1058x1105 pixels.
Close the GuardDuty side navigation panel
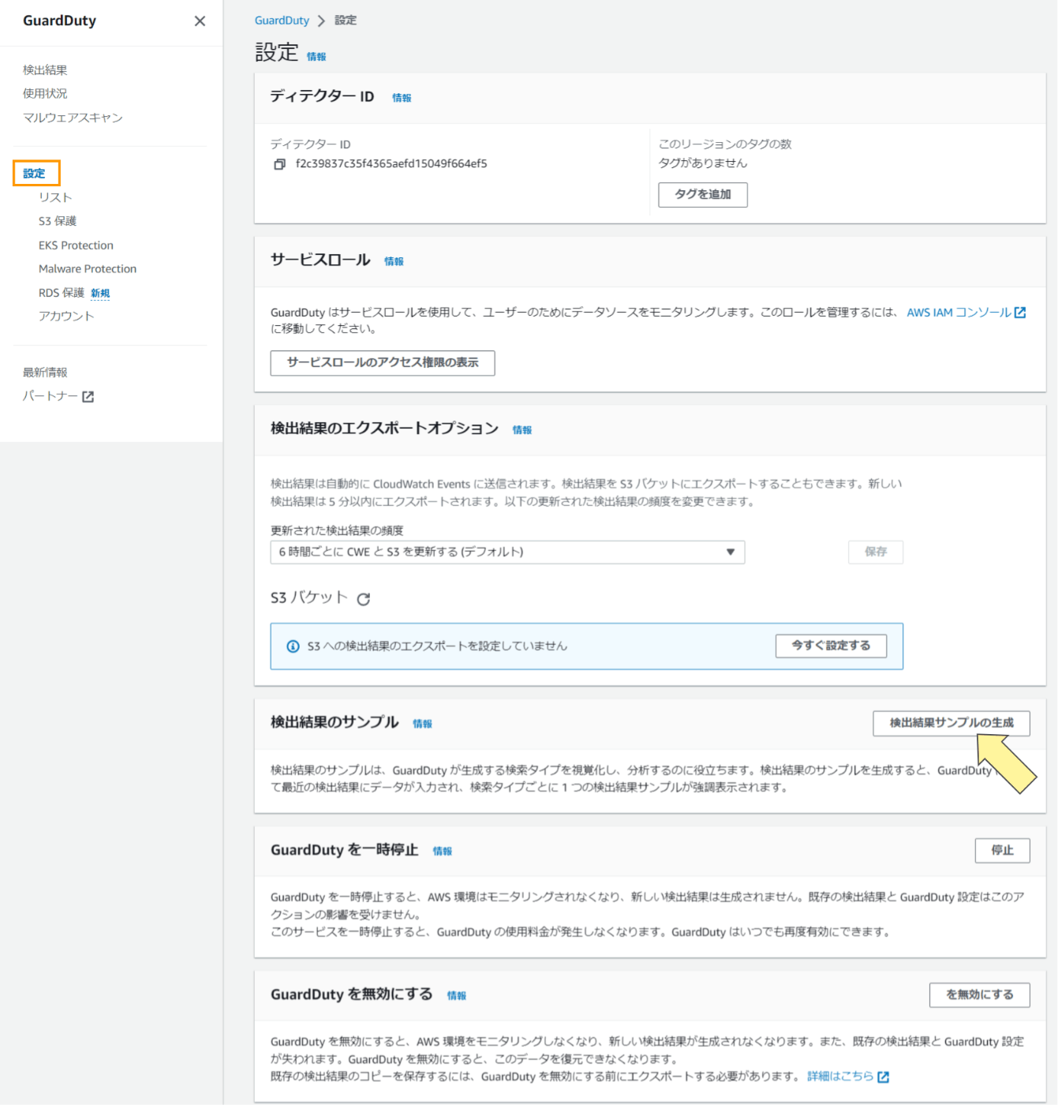tap(200, 21)
